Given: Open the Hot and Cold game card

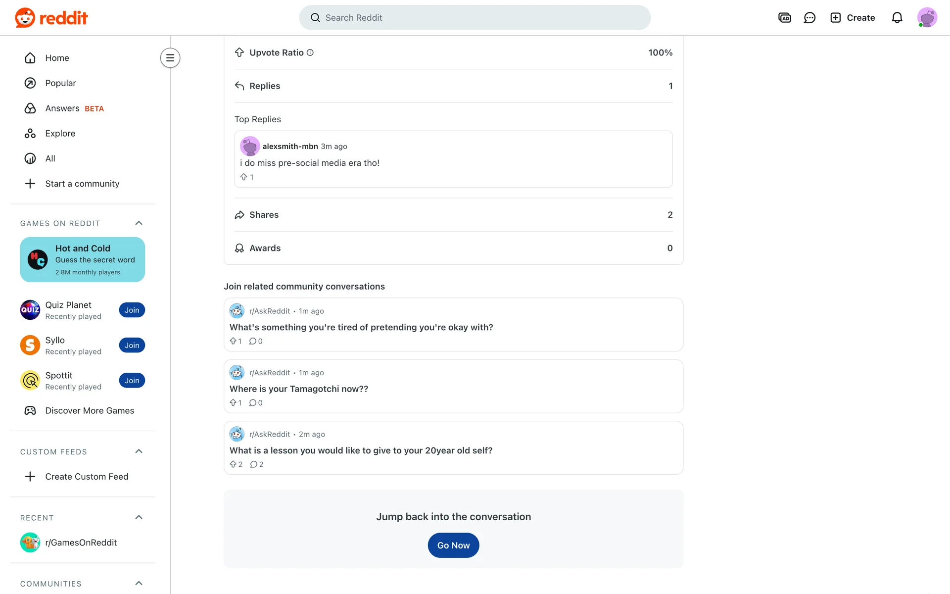Looking at the screenshot, I should 83,259.
